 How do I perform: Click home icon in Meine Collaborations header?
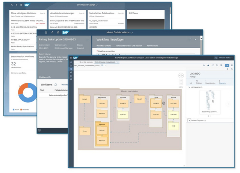(58, 32)
